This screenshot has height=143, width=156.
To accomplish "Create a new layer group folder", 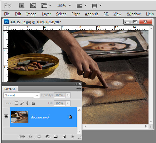I will (56, 136).
